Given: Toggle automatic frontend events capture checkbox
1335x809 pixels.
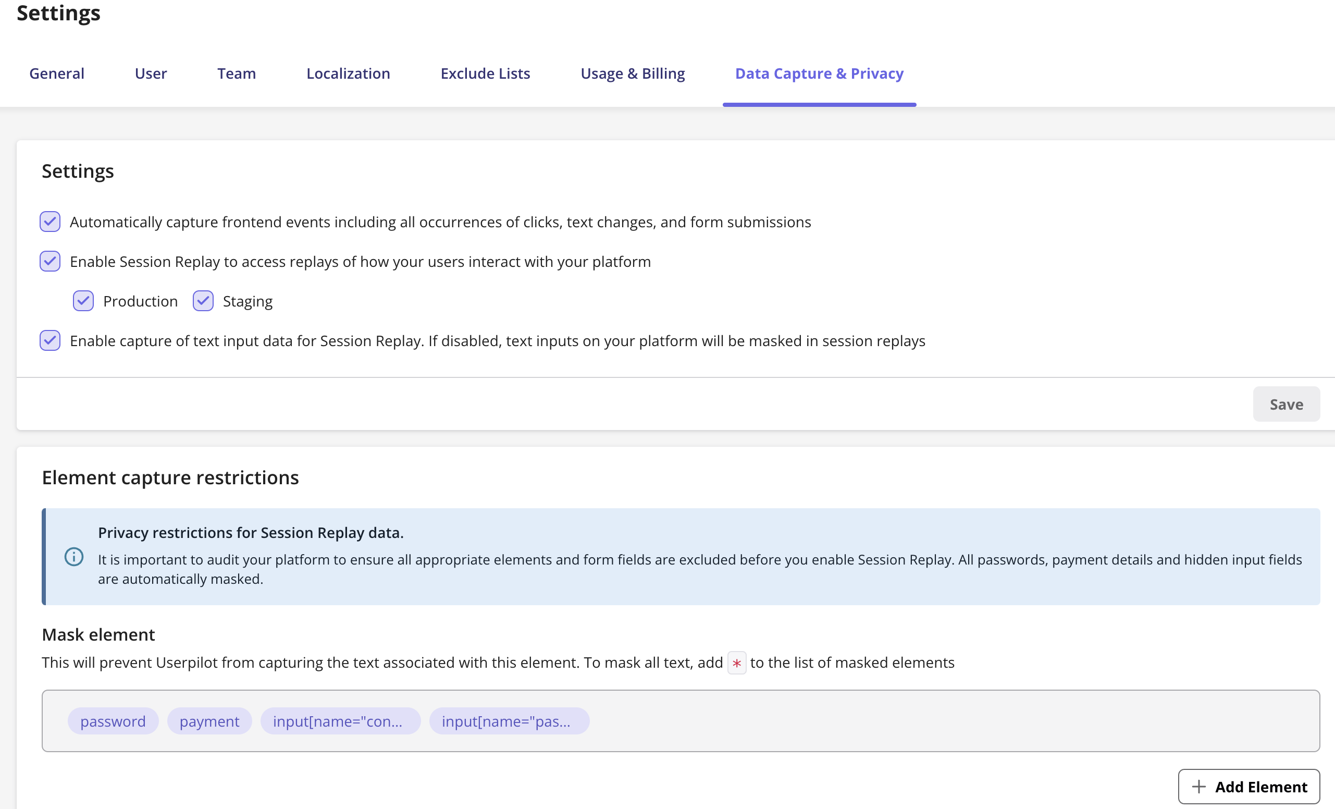Looking at the screenshot, I should tap(50, 222).
